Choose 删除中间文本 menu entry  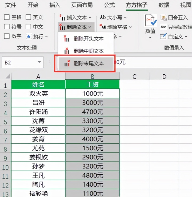tap(86, 51)
